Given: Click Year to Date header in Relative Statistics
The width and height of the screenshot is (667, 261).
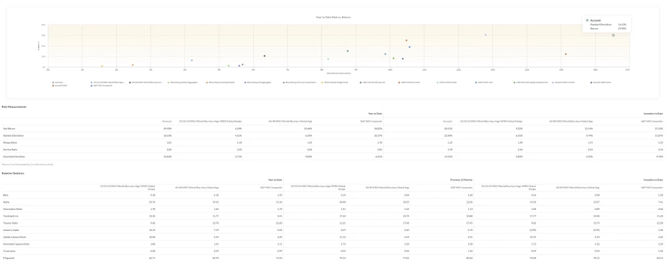Looking at the screenshot, I should [x=275, y=180].
